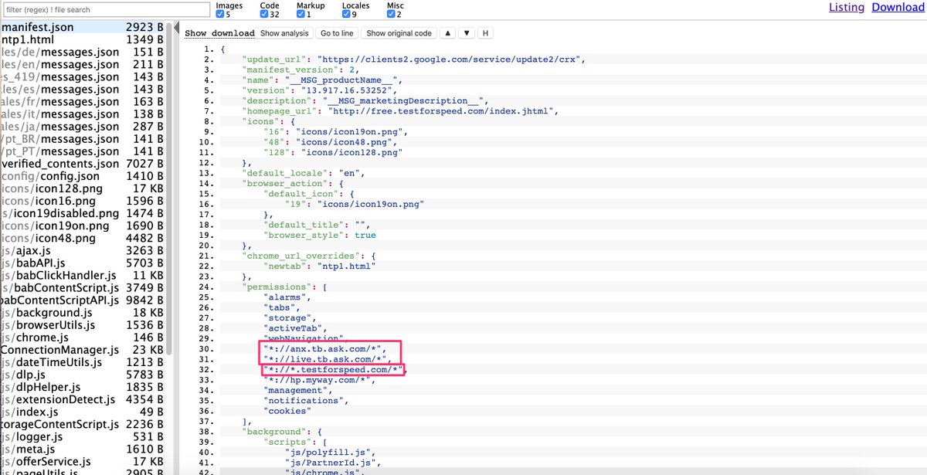Viewport: 927px width, 475px height.
Task: Click the file search filter field
Action: point(105,10)
